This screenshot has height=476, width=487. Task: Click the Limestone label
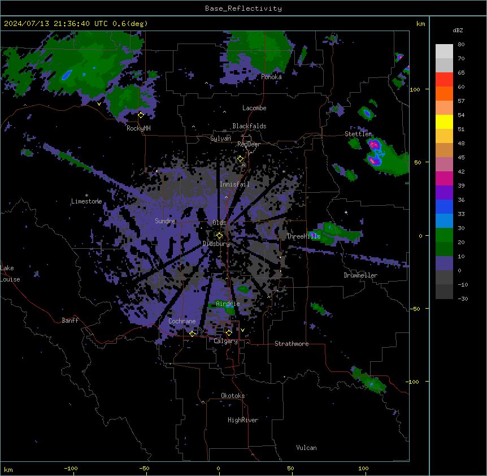(x=86, y=201)
